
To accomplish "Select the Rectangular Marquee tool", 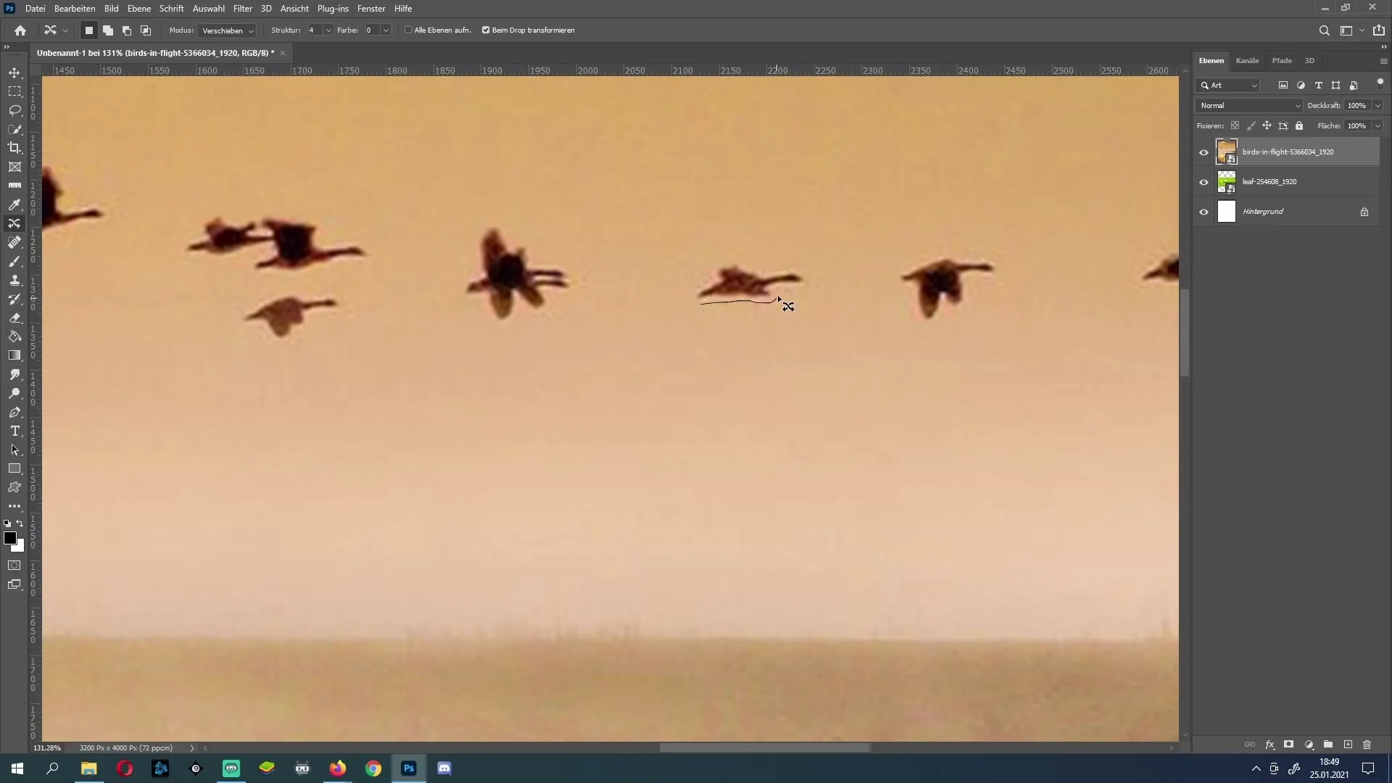I will click(x=14, y=91).
